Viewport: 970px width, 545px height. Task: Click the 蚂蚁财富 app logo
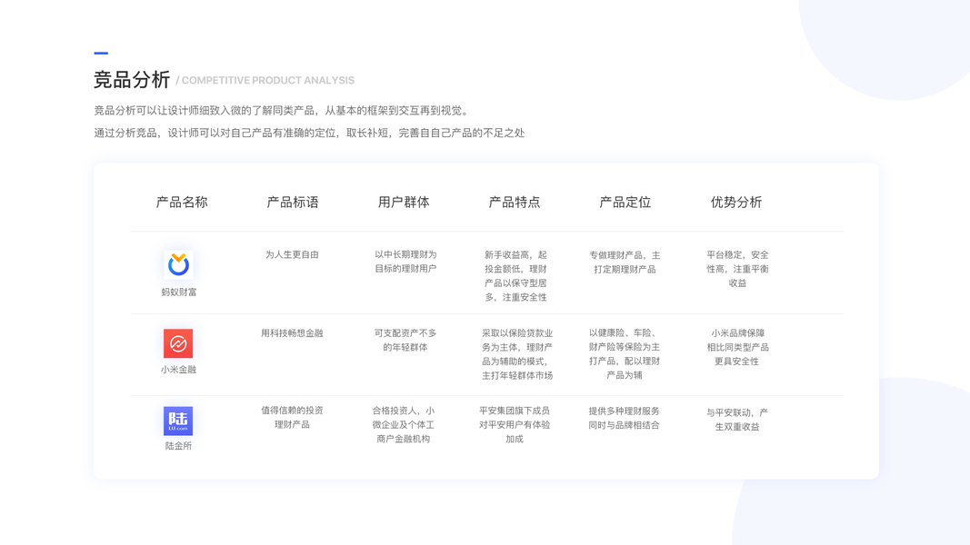178,264
